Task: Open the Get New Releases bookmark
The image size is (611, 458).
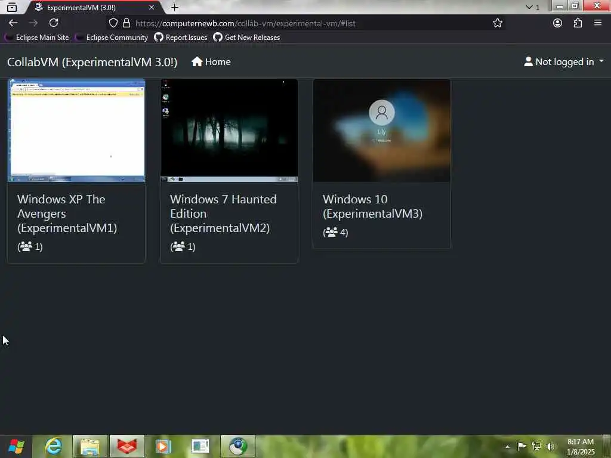Action: click(x=246, y=38)
